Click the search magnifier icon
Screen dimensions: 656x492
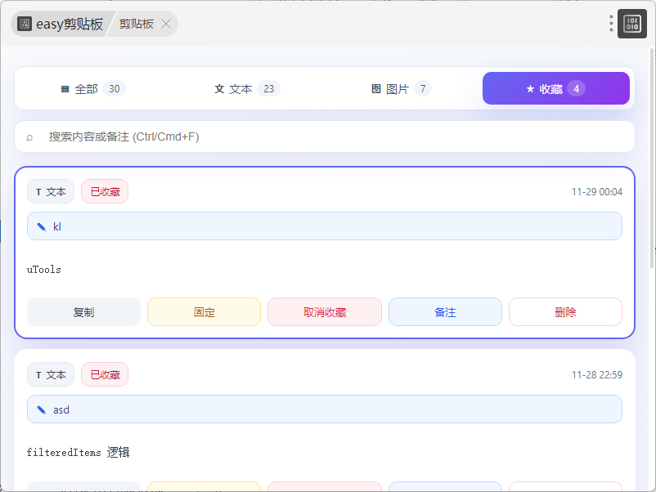30,137
